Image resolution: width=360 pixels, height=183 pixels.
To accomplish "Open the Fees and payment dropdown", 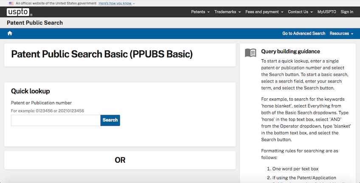I will click(x=264, y=12).
